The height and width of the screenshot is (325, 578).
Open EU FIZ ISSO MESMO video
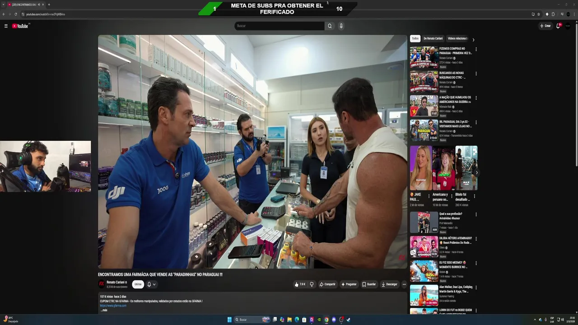pos(424,271)
